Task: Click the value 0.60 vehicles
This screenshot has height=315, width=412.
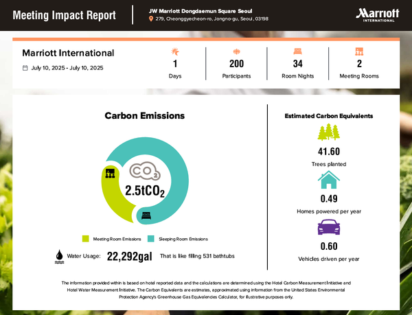Action: click(329, 246)
